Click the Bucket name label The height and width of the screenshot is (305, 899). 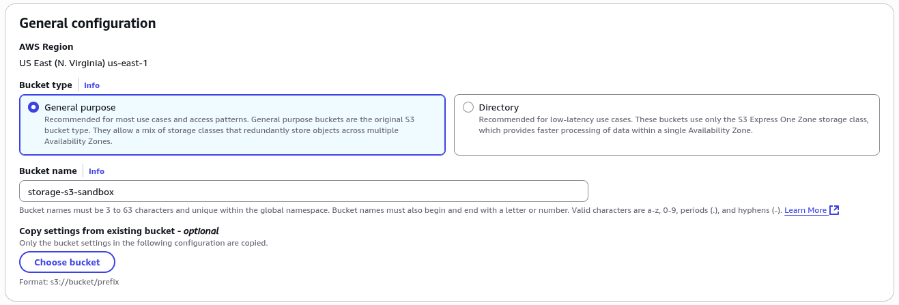click(48, 171)
